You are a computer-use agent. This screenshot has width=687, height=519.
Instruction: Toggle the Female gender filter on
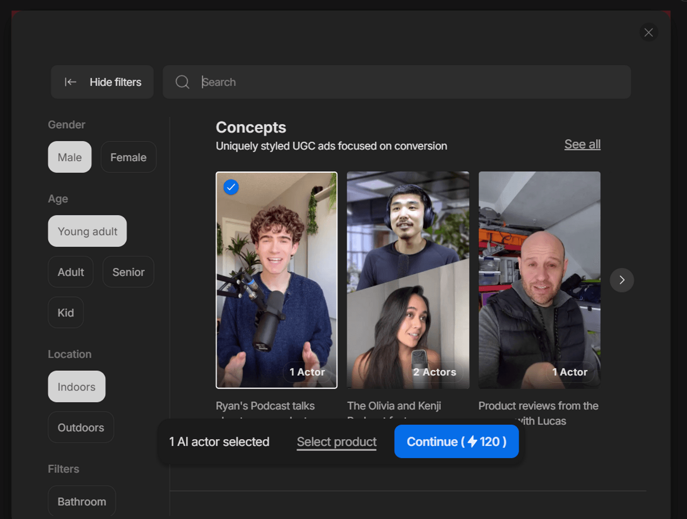point(128,157)
